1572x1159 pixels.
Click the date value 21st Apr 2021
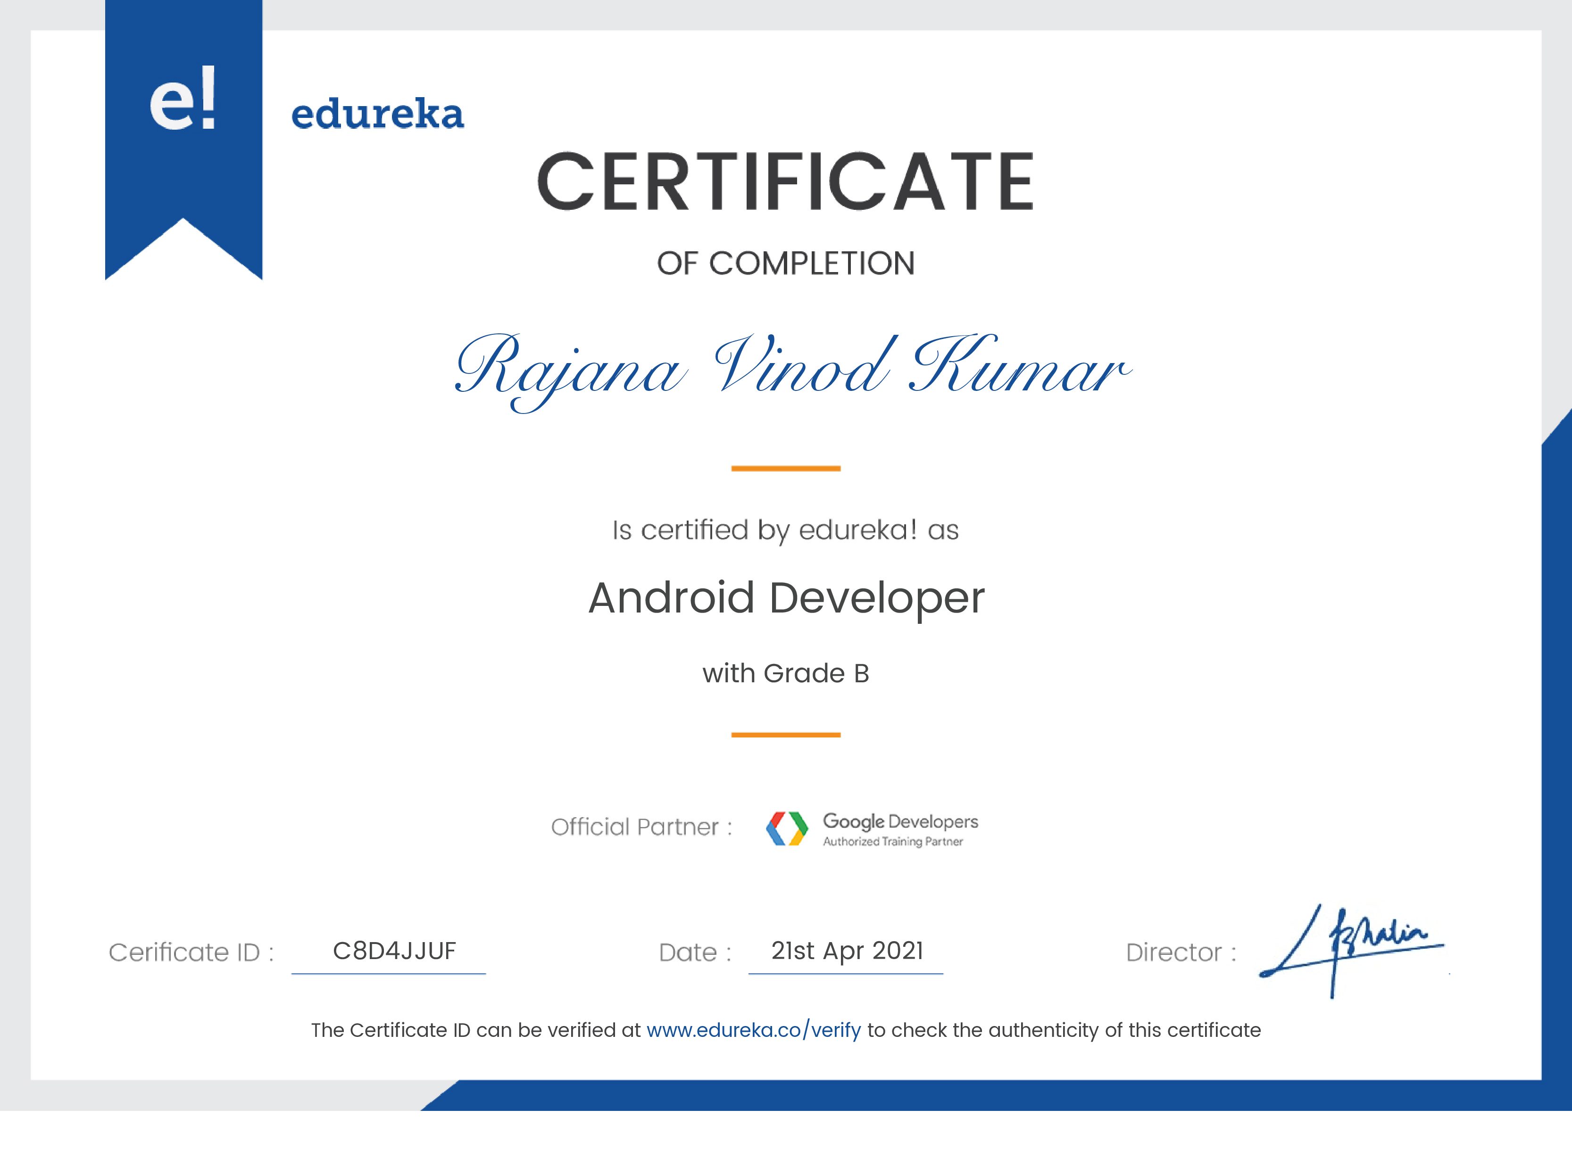click(x=847, y=952)
